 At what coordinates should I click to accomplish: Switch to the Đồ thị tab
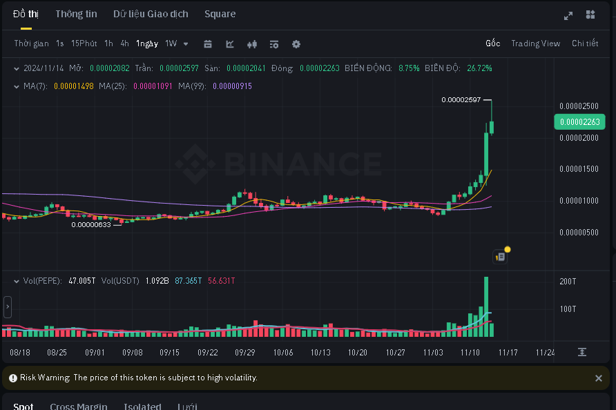pos(26,14)
